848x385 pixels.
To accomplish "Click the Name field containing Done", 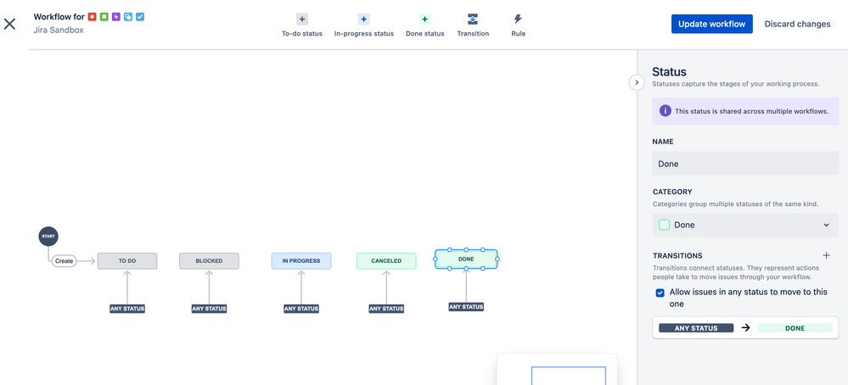I will pos(745,164).
